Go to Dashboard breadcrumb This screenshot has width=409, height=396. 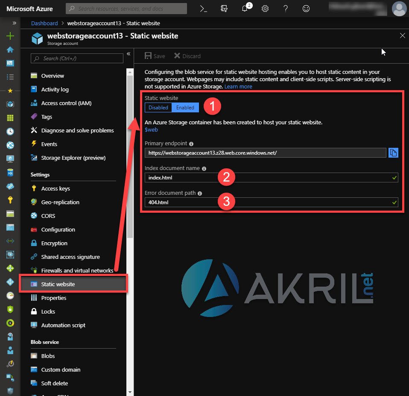pos(44,23)
